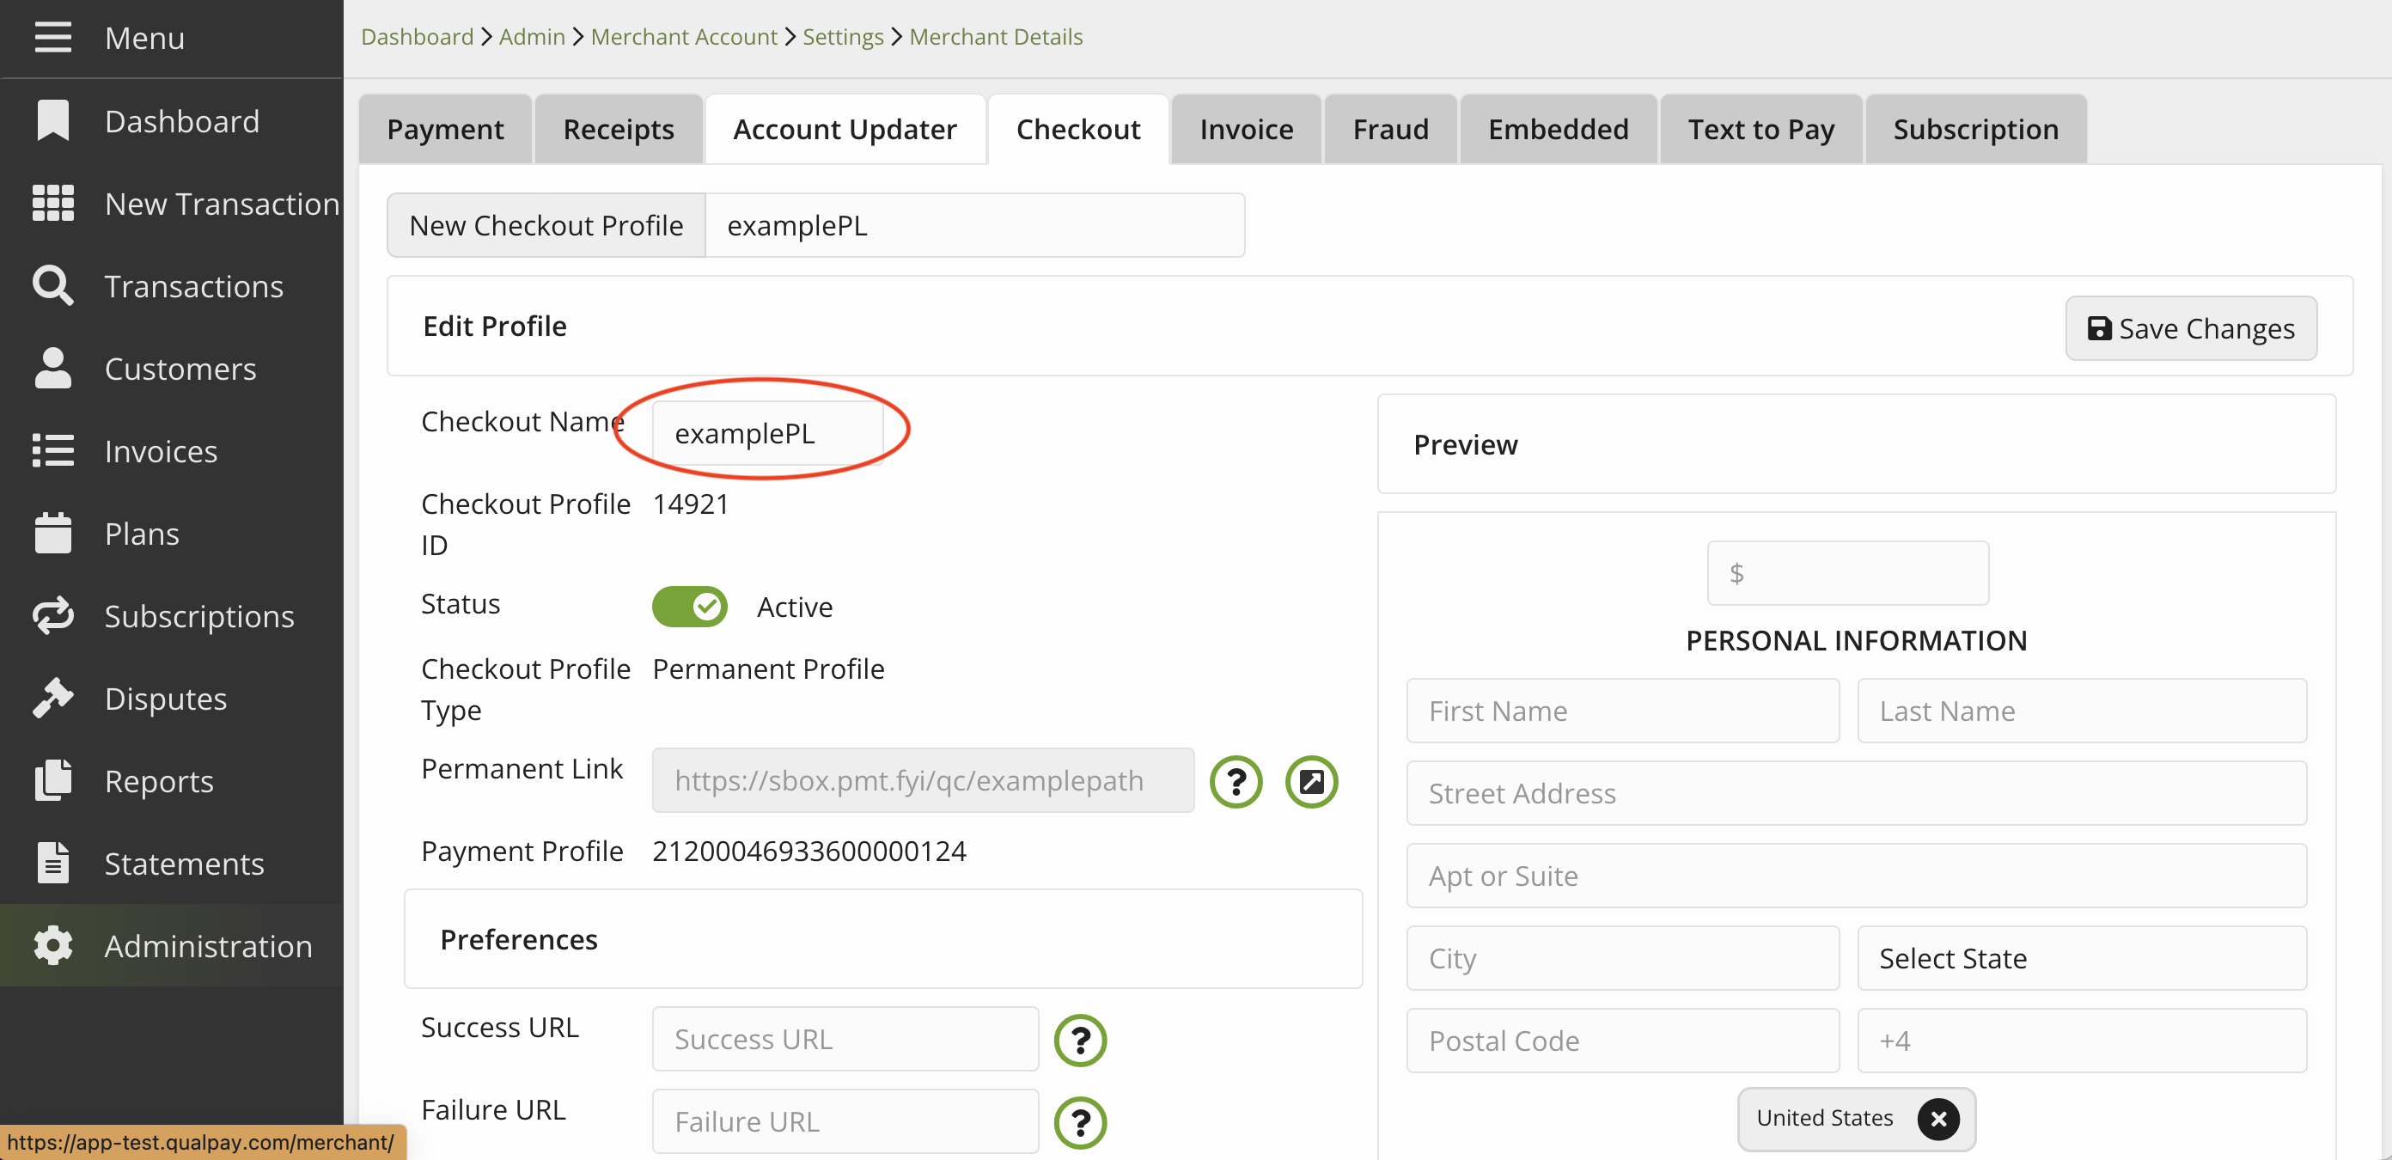Click the New Transaction grid icon
The image size is (2392, 1160).
tap(53, 204)
